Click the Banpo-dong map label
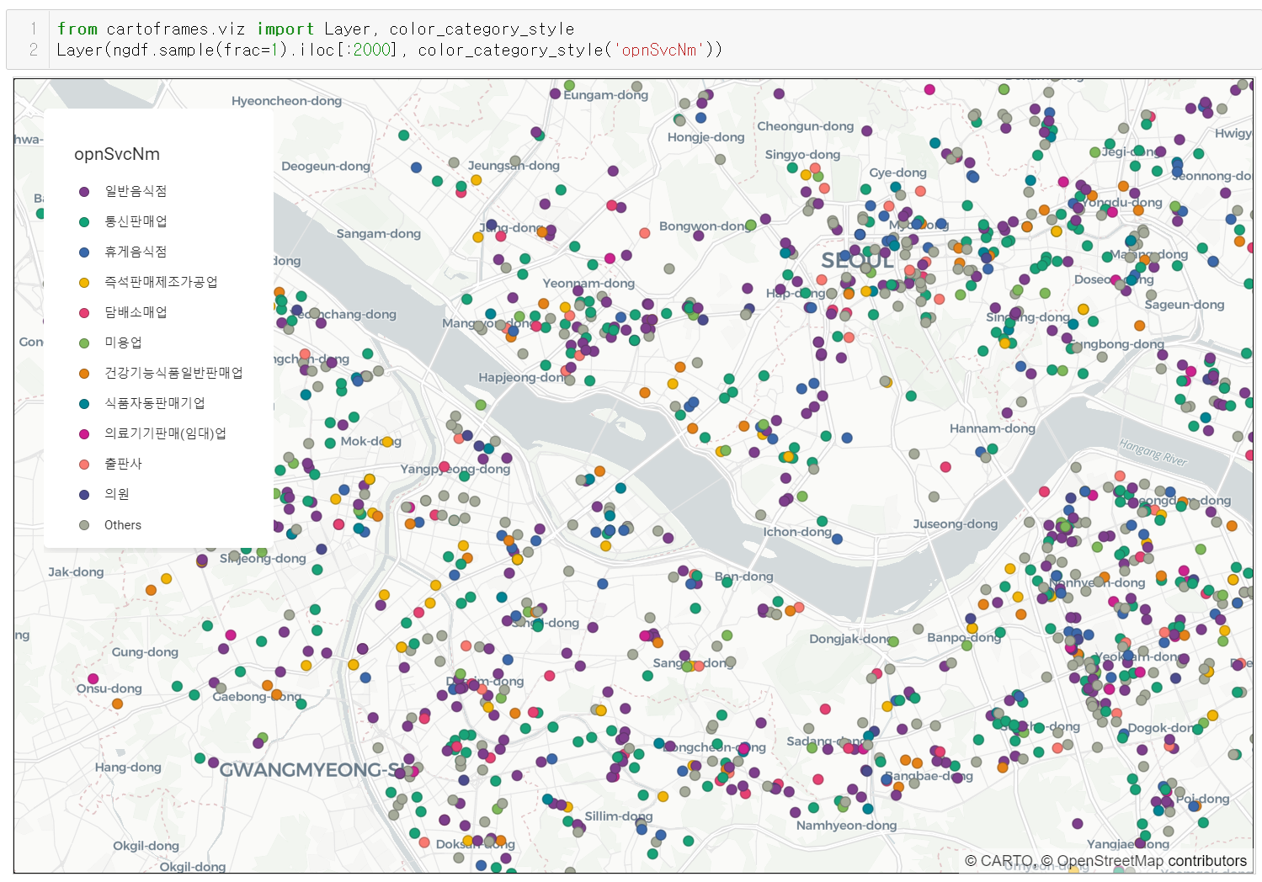The height and width of the screenshot is (882, 1262). [x=964, y=638]
